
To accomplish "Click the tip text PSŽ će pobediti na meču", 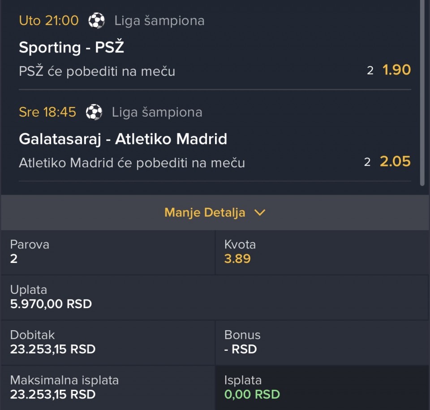I will pyautogui.click(x=97, y=71).
